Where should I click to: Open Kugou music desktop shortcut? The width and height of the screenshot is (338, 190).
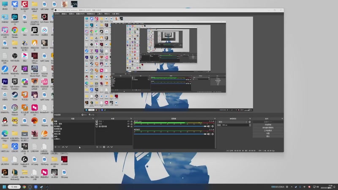[15, 147]
